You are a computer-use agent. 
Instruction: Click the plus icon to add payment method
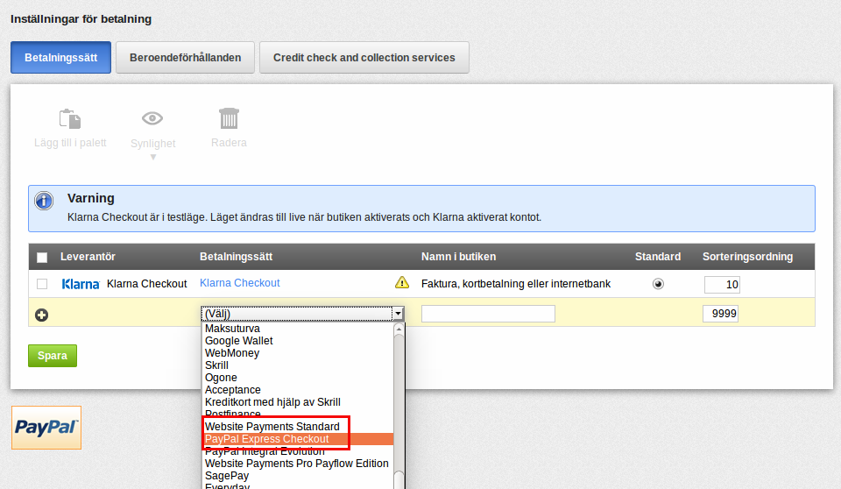pyautogui.click(x=42, y=315)
